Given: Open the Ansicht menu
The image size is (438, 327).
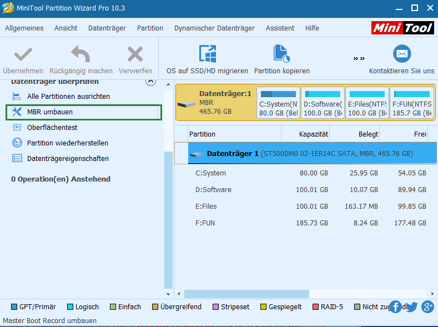Looking at the screenshot, I should (66, 28).
